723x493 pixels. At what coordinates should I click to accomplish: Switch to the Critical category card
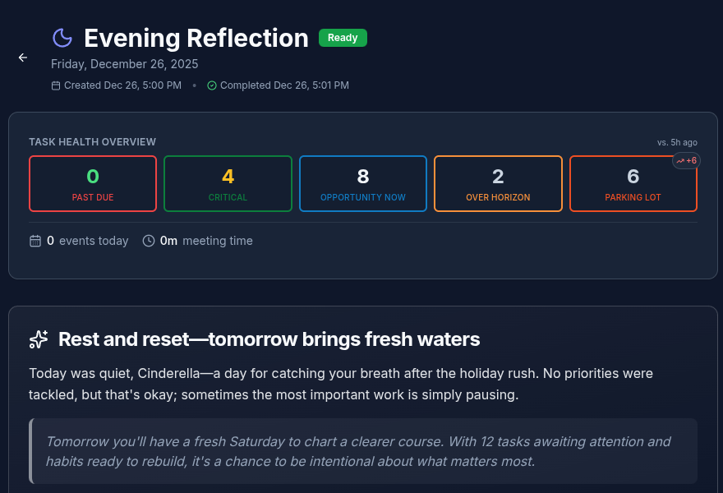click(228, 183)
